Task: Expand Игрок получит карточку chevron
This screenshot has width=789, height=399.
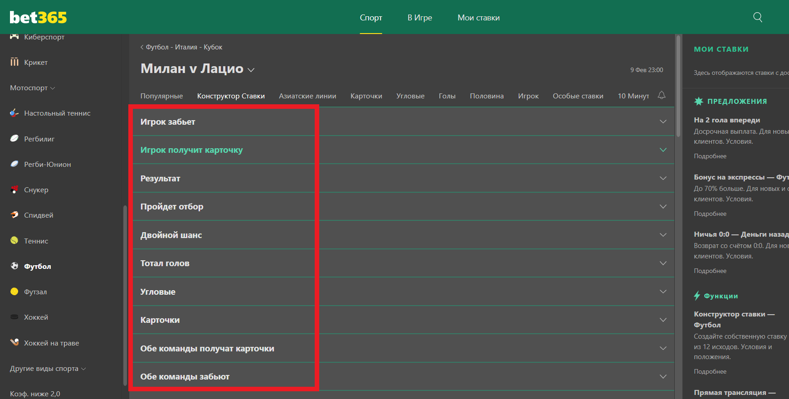Action: pos(663,150)
